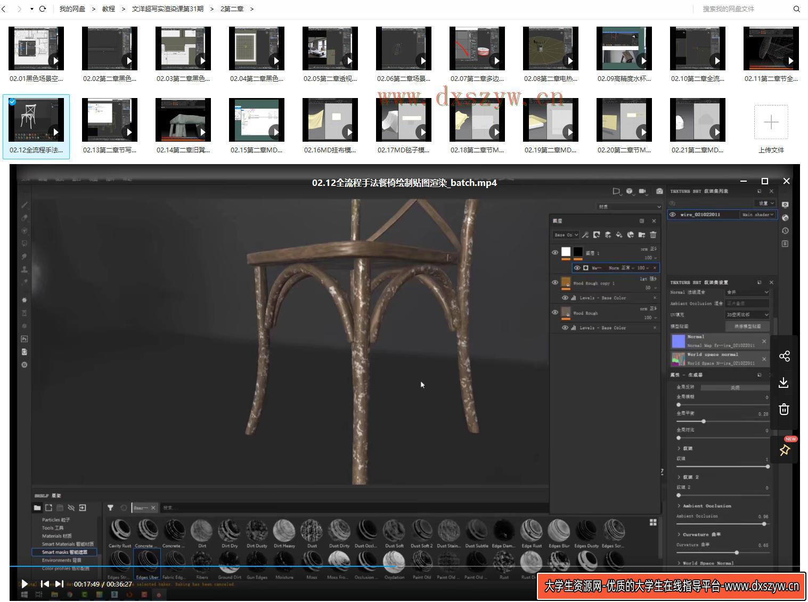808x602 pixels.
Task: Toggle eye of Levels under Wood Rough layer
Action: point(565,328)
